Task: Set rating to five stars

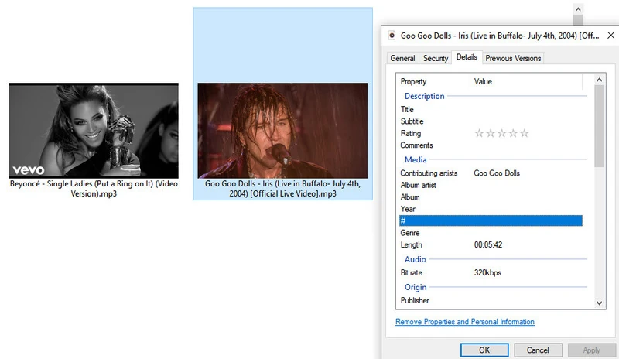Action: pos(525,134)
